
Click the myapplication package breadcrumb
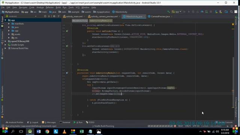[x=102, y=12]
